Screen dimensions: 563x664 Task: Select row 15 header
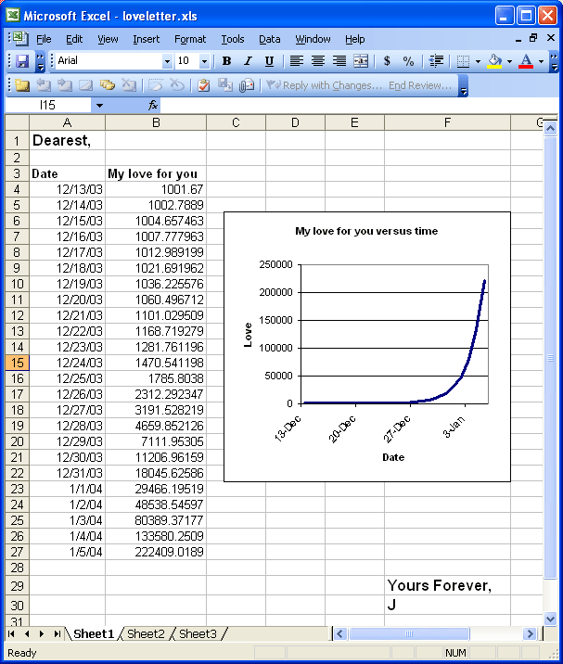[16, 363]
